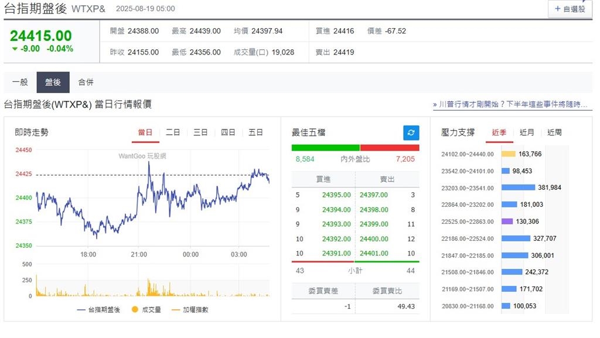The image size is (600, 338).
Task: Click the best bid price 24395.00
Action: coord(336,195)
